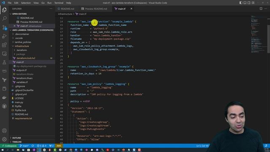
Task: Synchronize changes in status bar
Action: coord(33,146)
